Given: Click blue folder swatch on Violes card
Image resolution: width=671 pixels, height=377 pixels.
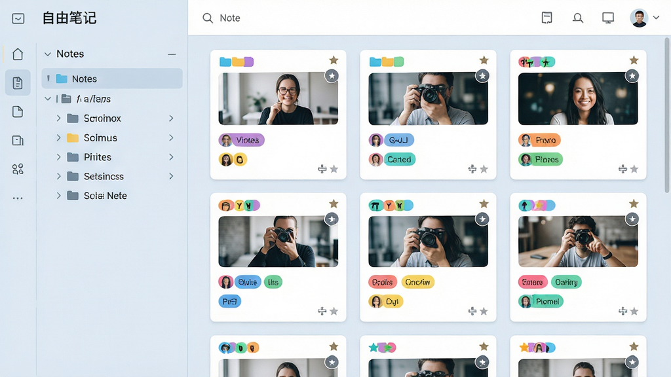Looking at the screenshot, I should 225,62.
